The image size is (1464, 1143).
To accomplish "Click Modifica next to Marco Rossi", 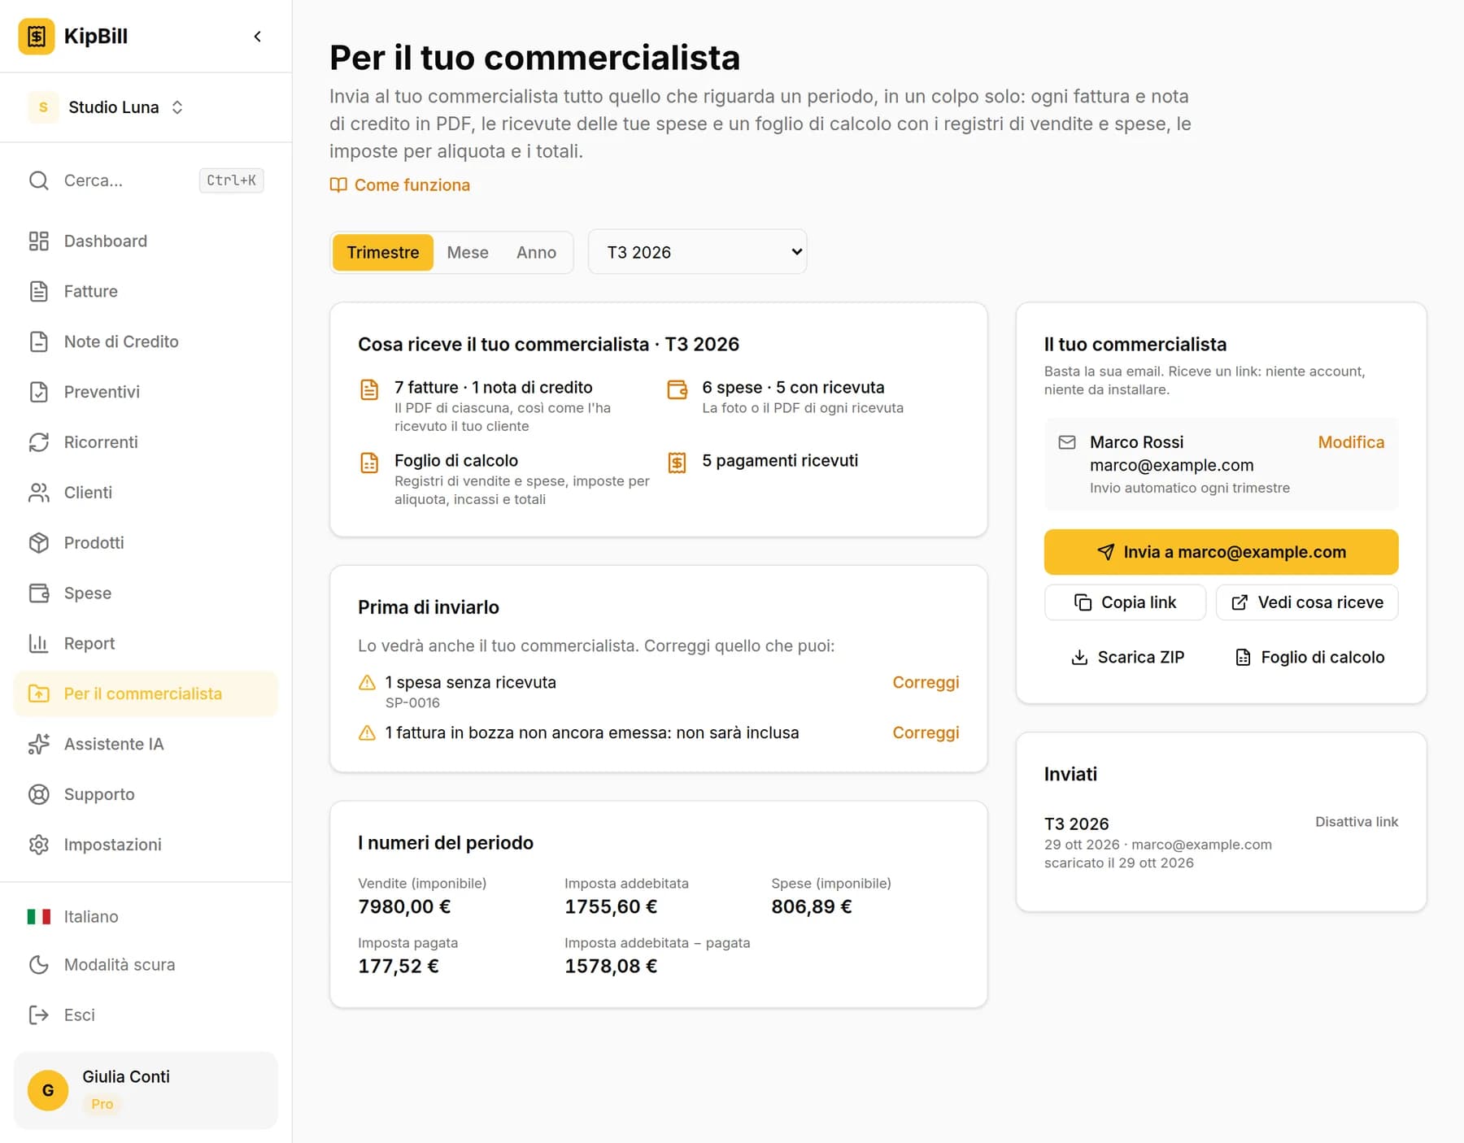I will click(x=1351, y=442).
